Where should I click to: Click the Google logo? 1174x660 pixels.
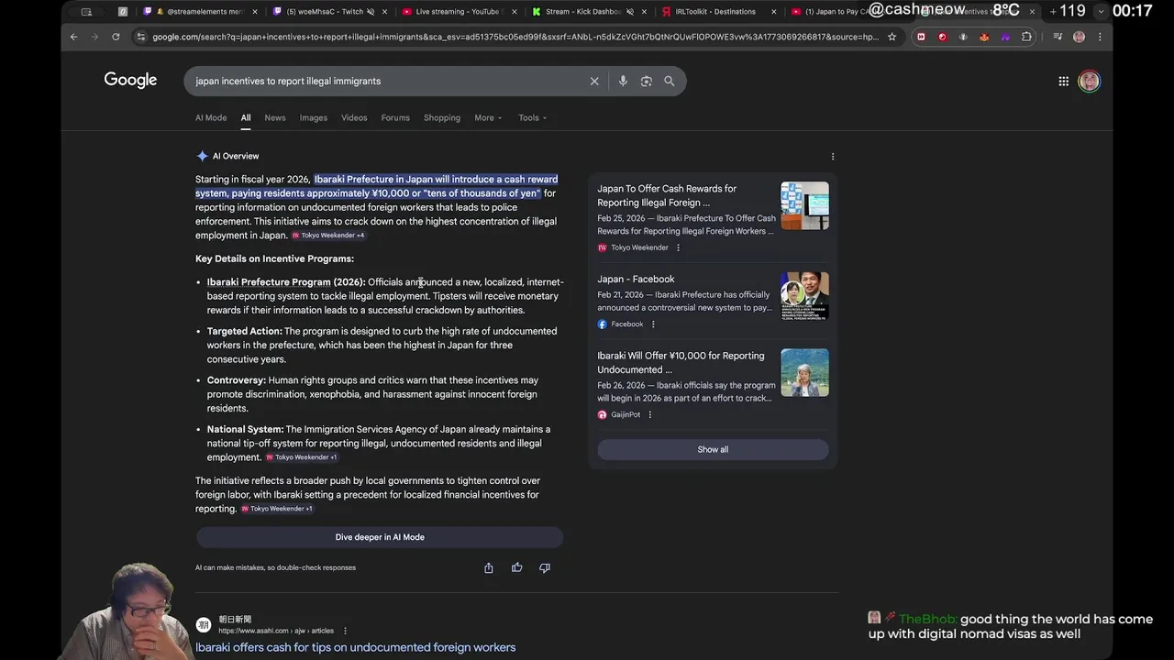pyautogui.click(x=130, y=81)
